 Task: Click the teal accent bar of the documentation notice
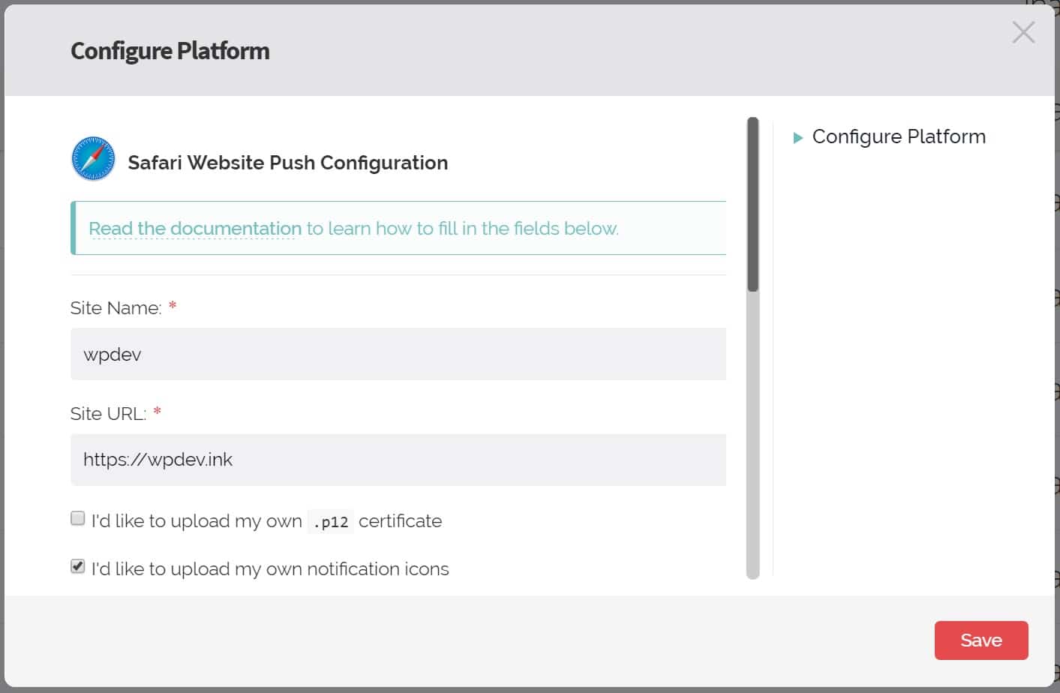coord(72,227)
